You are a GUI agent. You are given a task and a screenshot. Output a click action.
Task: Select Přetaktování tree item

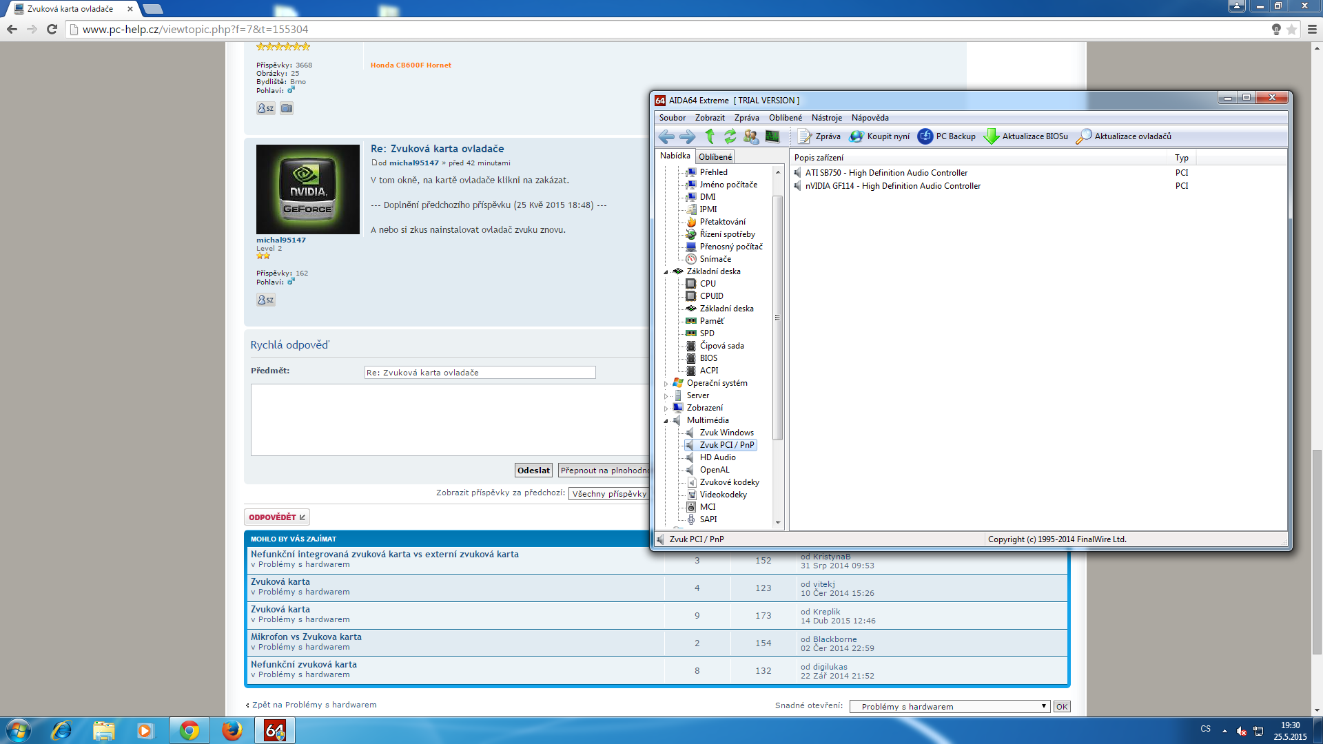click(722, 222)
